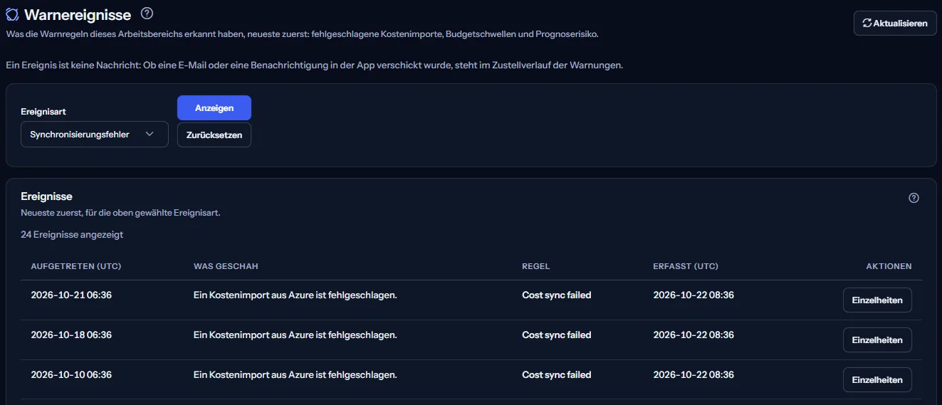Click the Aufgetreten (UTC) column header

click(76, 266)
